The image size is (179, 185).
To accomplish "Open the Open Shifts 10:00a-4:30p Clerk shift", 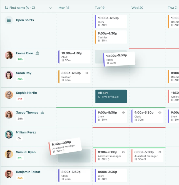I will [x=111, y=21].
